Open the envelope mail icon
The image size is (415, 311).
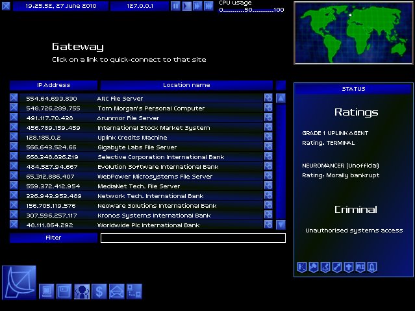click(x=117, y=292)
